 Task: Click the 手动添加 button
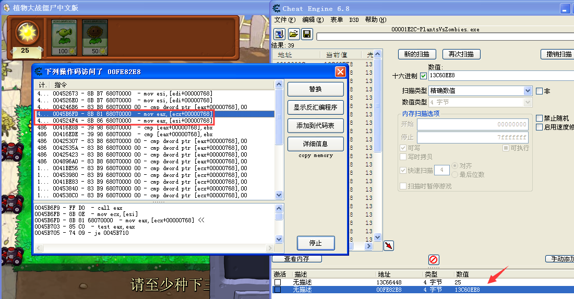[560, 259]
